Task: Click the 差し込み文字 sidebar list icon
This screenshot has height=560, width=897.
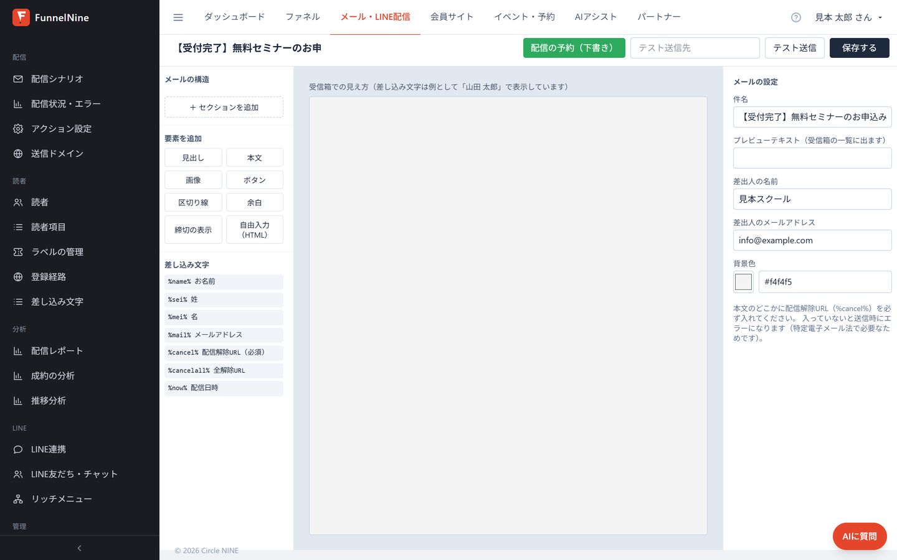Action: pyautogui.click(x=18, y=302)
